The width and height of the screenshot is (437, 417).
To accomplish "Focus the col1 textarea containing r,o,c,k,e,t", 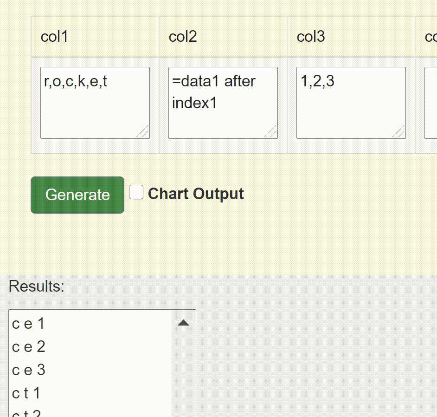I will point(95,103).
